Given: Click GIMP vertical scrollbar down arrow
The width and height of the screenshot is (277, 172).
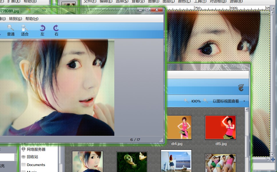Looking at the screenshot, I should [273, 154].
